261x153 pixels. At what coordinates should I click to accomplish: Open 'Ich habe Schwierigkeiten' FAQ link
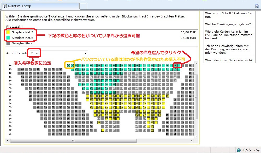tap(228, 49)
